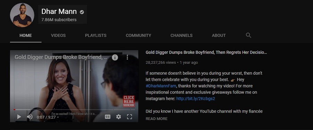Open video settings gear icon
Screen dimensions: 313x130
pyautogui.click(x=119, y=117)
